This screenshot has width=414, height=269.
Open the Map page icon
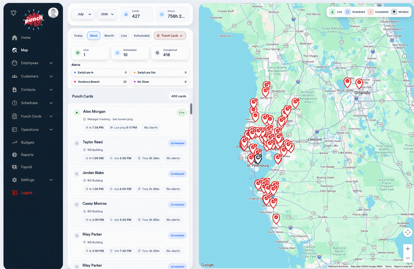(15, 50)
